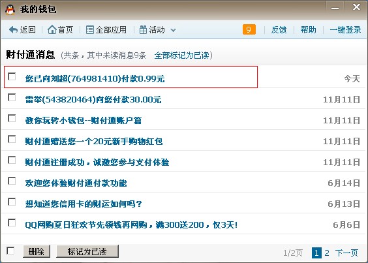Click the 今天 date of first message

tap(352, 79)
